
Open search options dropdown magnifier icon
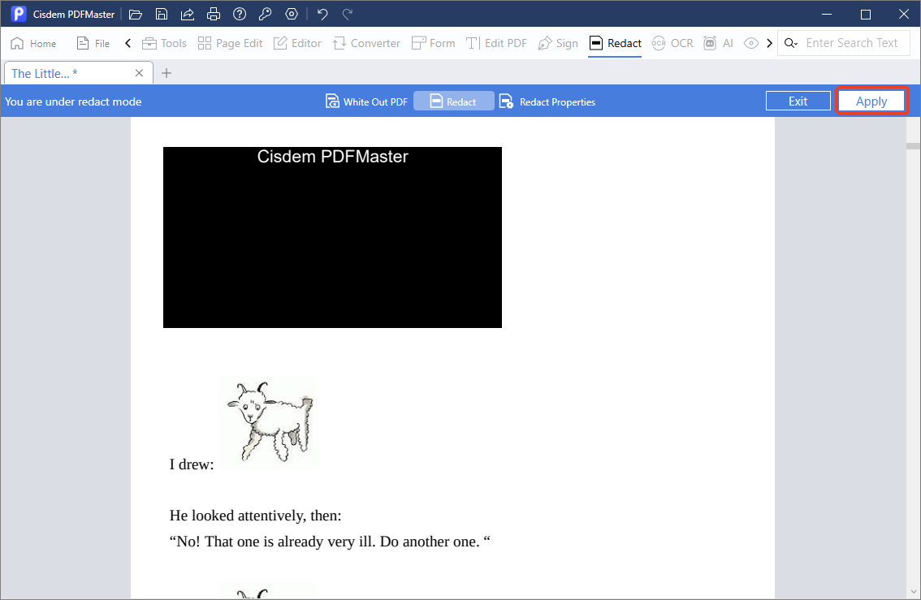coord(791,44)
